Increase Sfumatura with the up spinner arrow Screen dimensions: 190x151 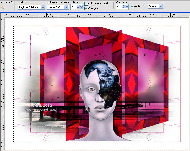[x=123, y=6]
